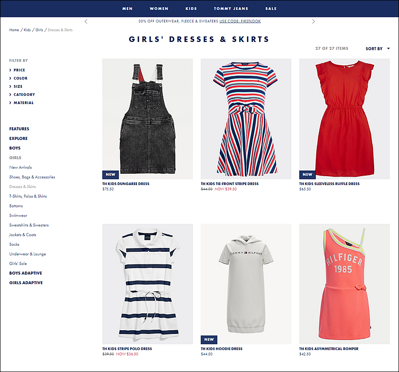Open Girls Adaptive section

tap(26, 283)
